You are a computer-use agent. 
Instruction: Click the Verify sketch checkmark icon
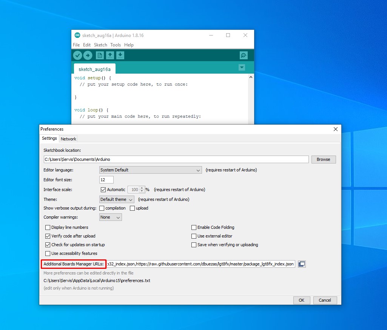tap(77, 56)
